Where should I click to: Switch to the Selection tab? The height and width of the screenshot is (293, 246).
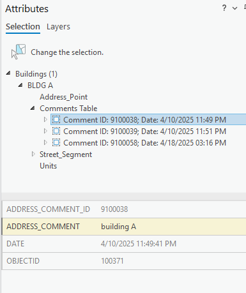[23, 27]
